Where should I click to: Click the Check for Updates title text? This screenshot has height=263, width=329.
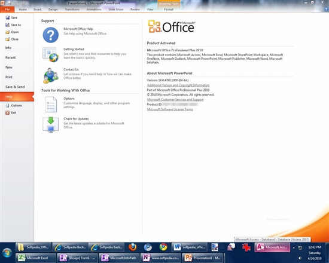tap(76, 119)
